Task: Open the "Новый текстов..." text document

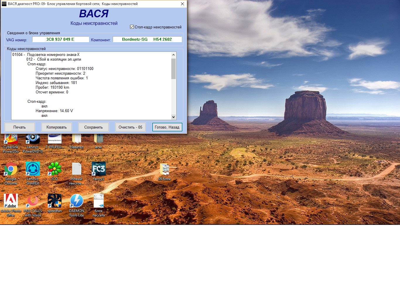Action: point(77,169)
